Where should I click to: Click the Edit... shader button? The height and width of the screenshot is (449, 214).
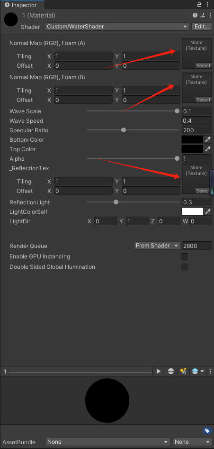[x=201, y=27]
